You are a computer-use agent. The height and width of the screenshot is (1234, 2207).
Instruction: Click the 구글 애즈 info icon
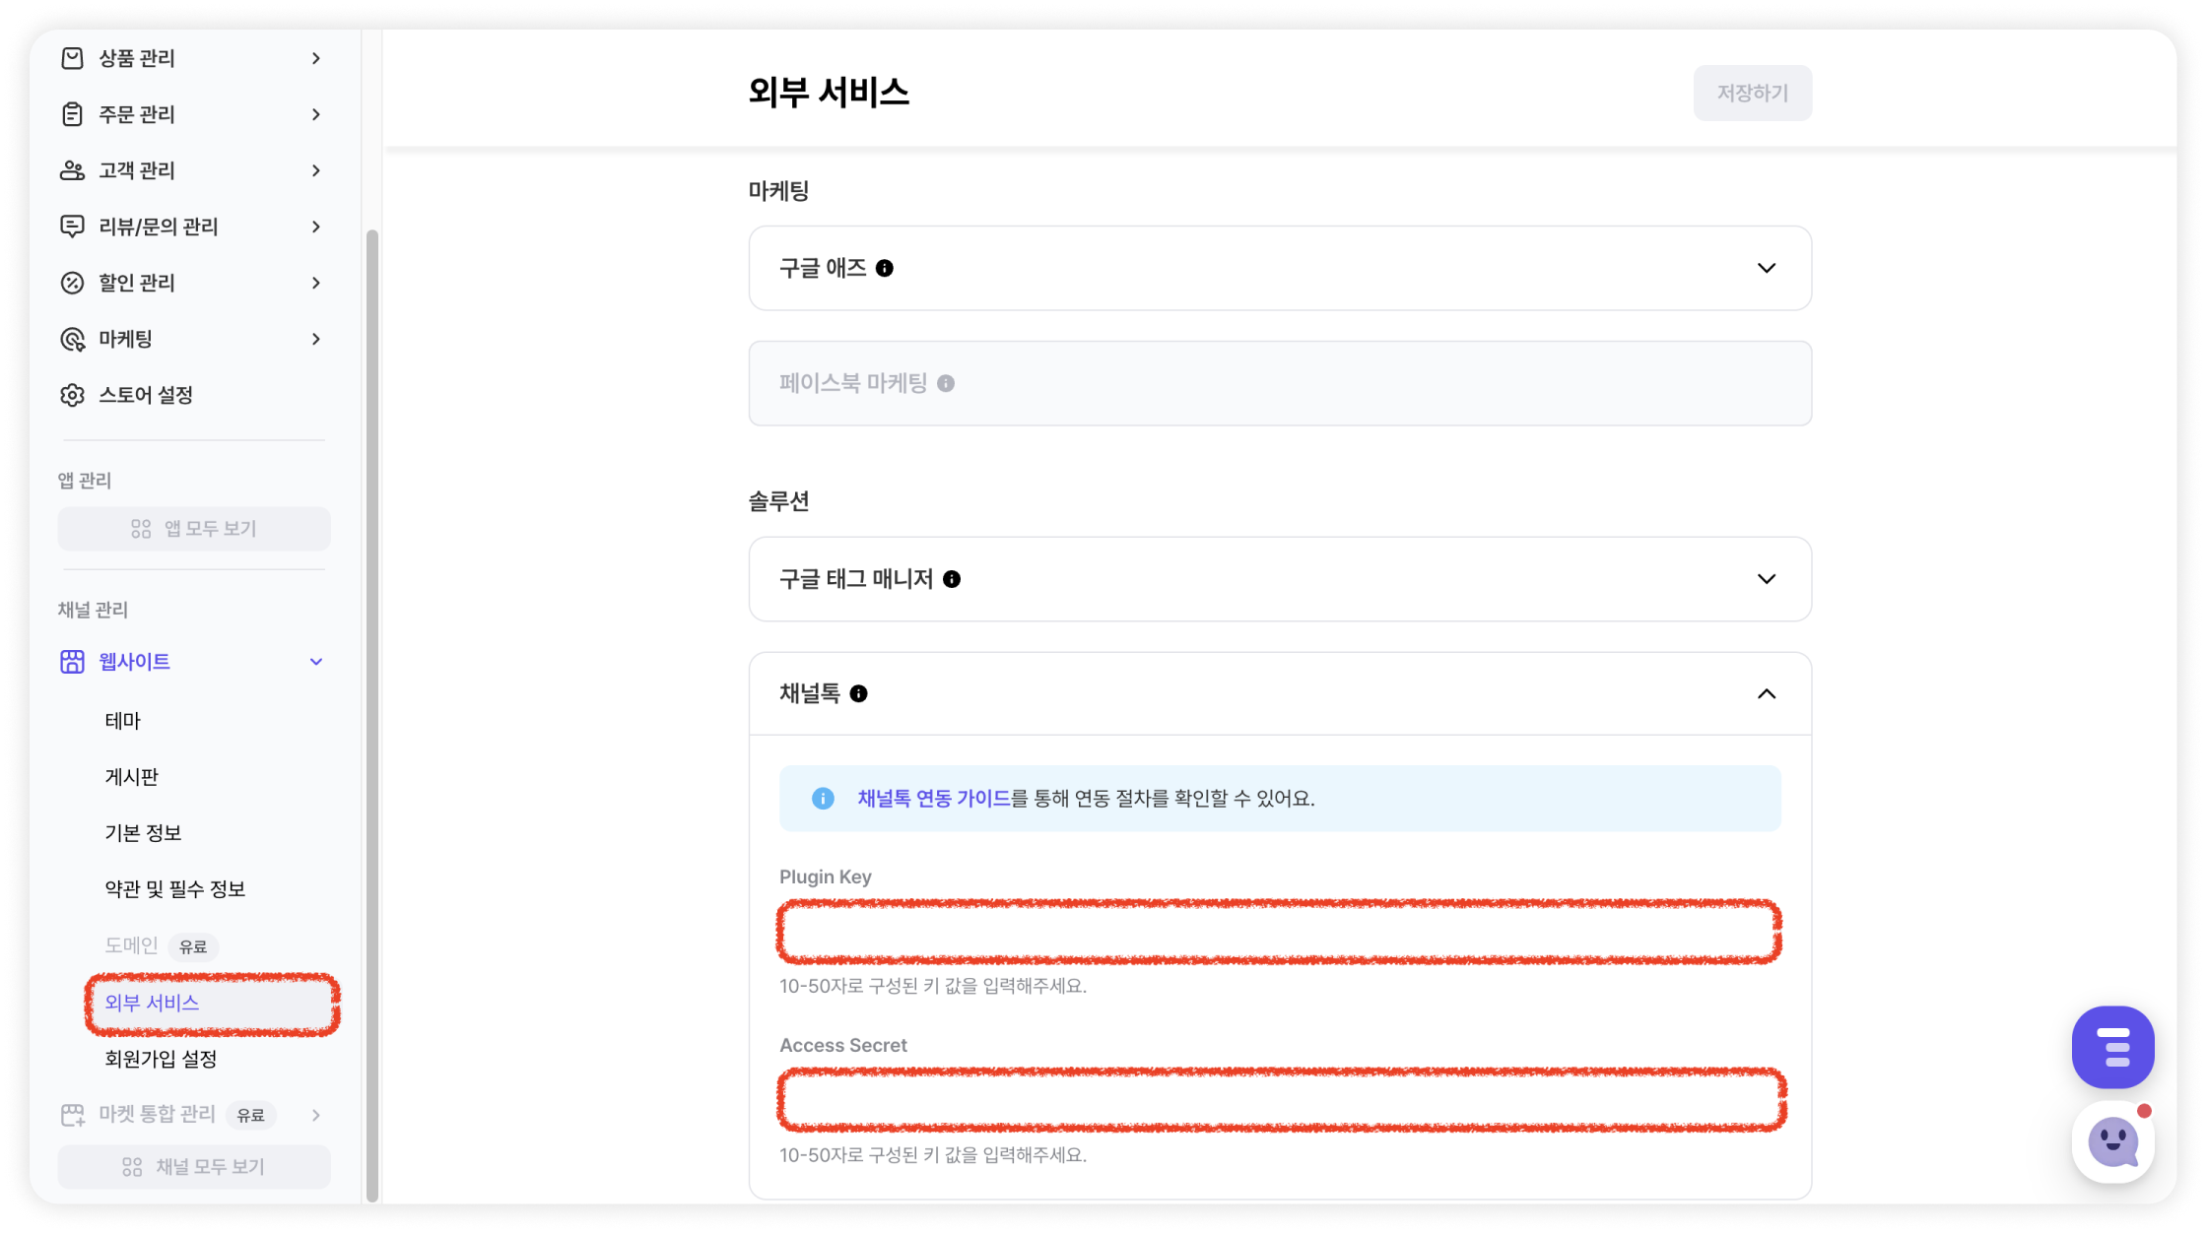(884, 268)
